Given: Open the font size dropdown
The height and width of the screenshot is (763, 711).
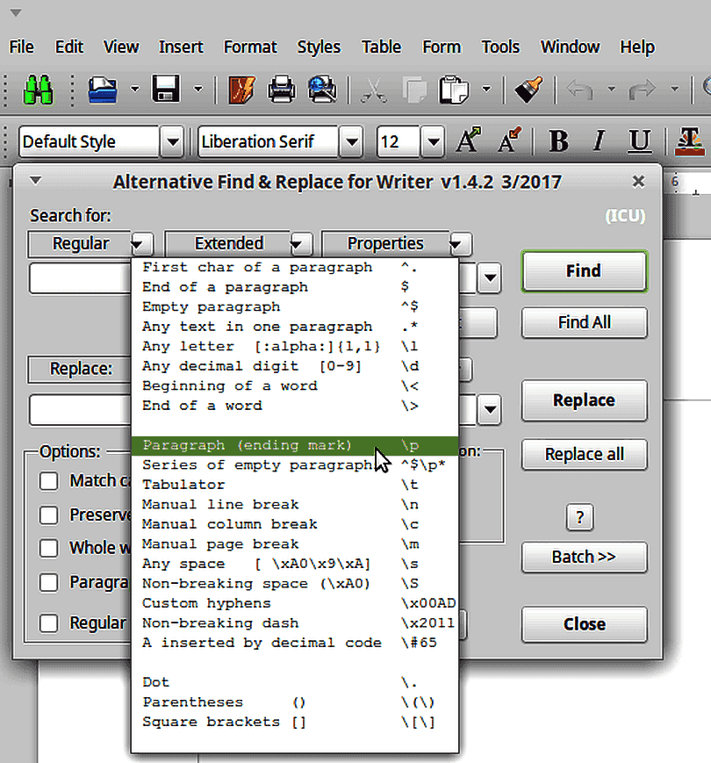Looking at the screenshot, I should pyautogui.click(x=432, y=141).
